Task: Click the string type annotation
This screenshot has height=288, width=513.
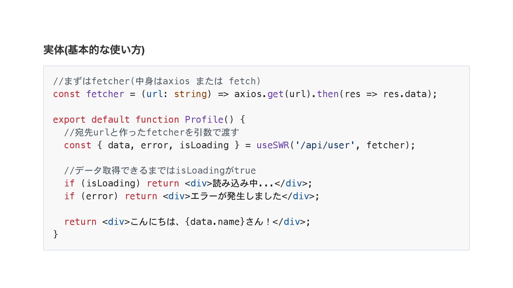Action: [190, 94]
